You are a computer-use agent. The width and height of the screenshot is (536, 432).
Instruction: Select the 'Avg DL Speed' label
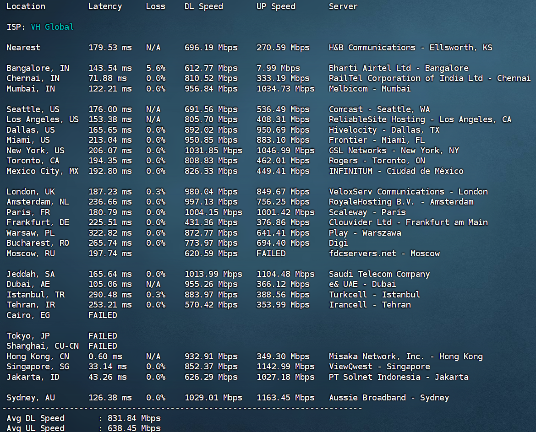coord(36,418)
